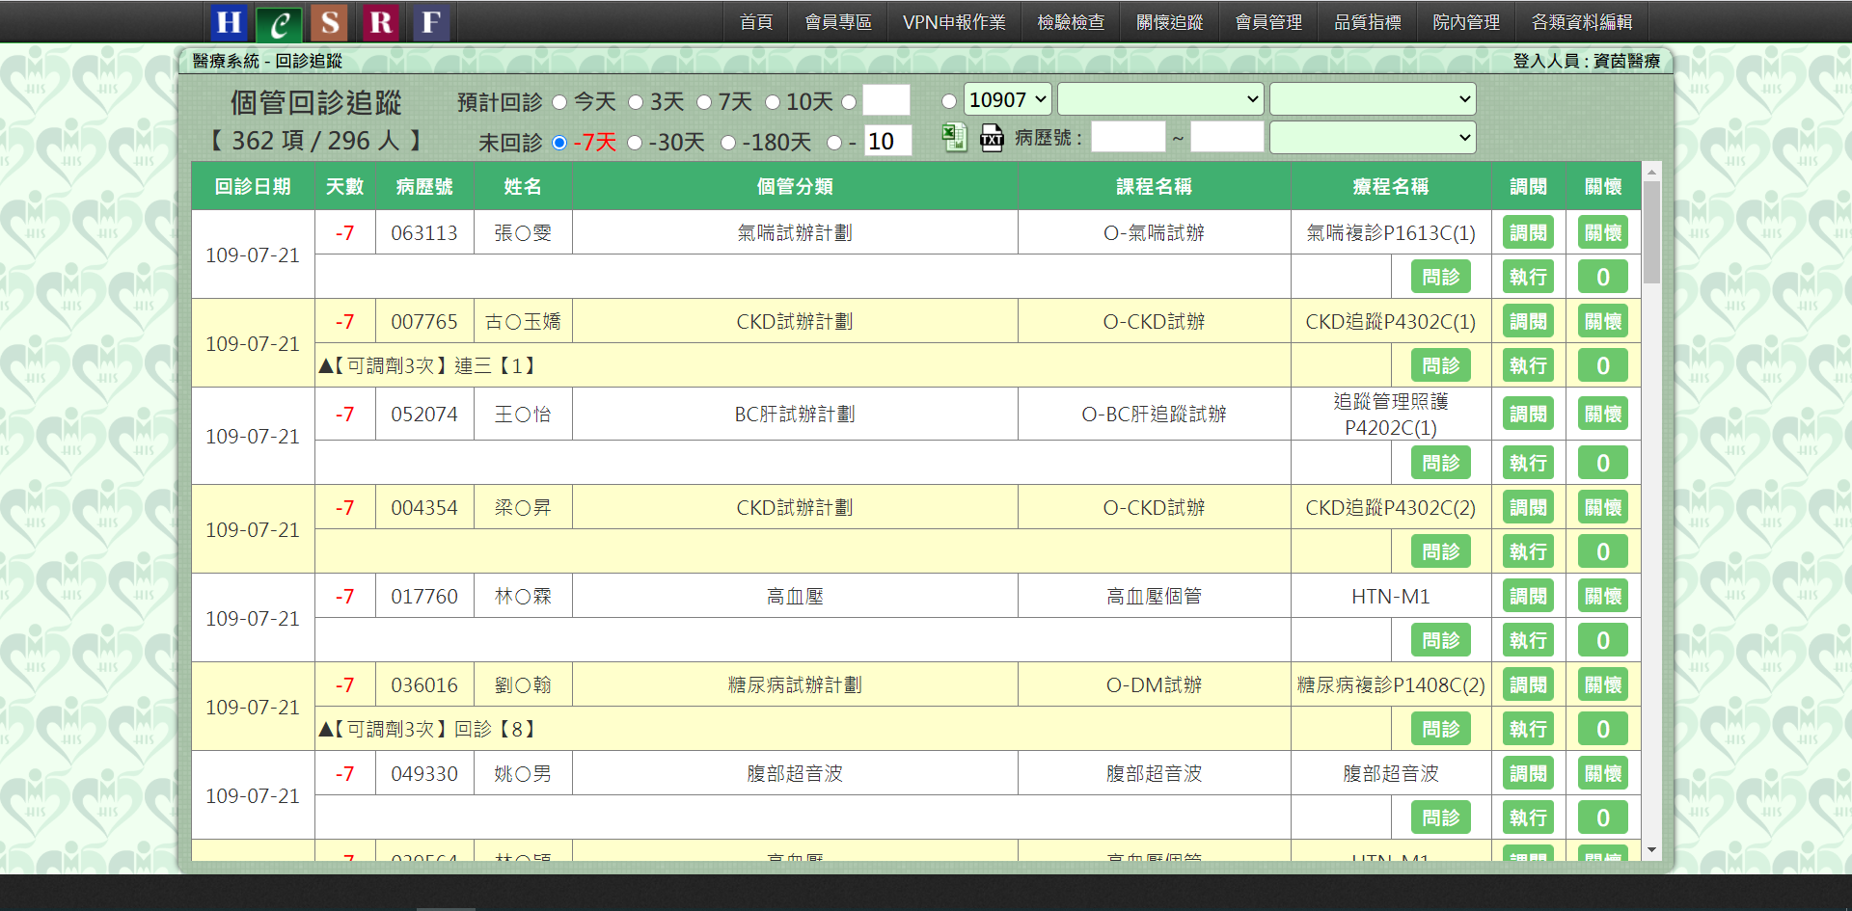The width and height of the screenshot is (1852, 911).
Task: Click the green e system icon
Action: pos(279,22)
